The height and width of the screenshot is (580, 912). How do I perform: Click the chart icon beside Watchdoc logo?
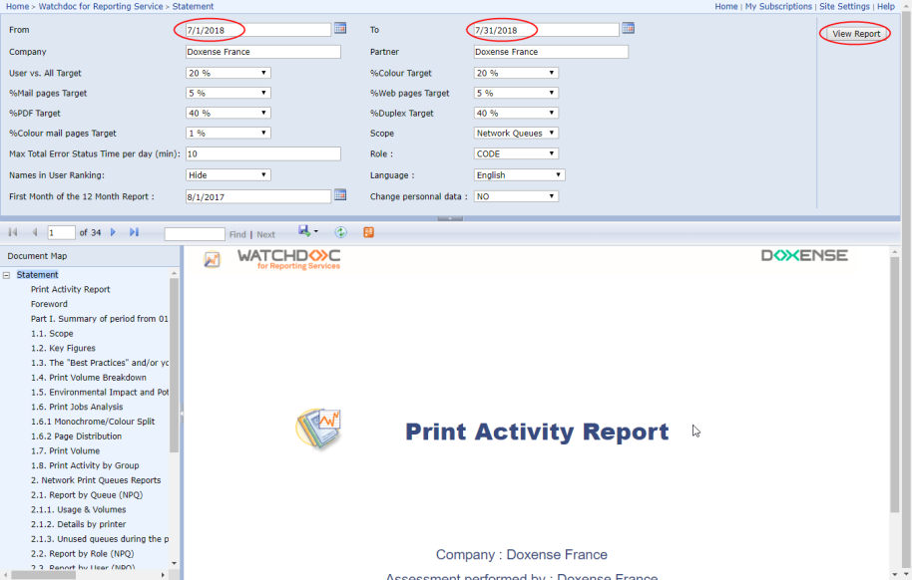click(212, 259)
